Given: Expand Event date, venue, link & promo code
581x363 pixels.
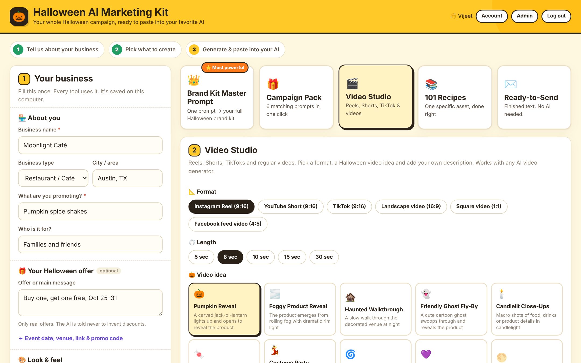Looking at the screenshot, I should pos(70,338).
